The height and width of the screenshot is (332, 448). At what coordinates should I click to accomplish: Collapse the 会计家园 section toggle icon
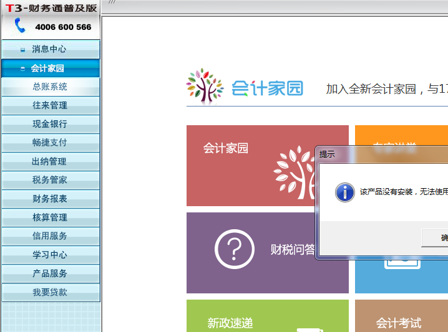pyautogui.click(x=22, y=69)
